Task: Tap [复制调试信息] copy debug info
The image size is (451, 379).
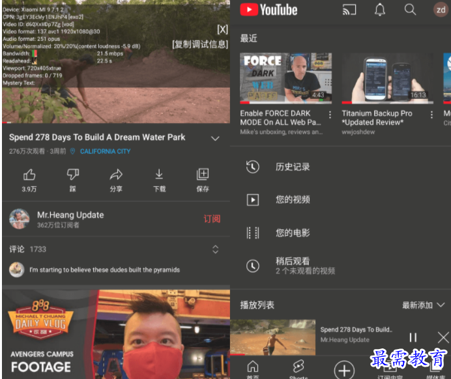Action: pyautogui.click(x=200, y=44)
